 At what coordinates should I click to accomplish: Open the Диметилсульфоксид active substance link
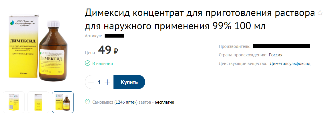click(290, 63)
